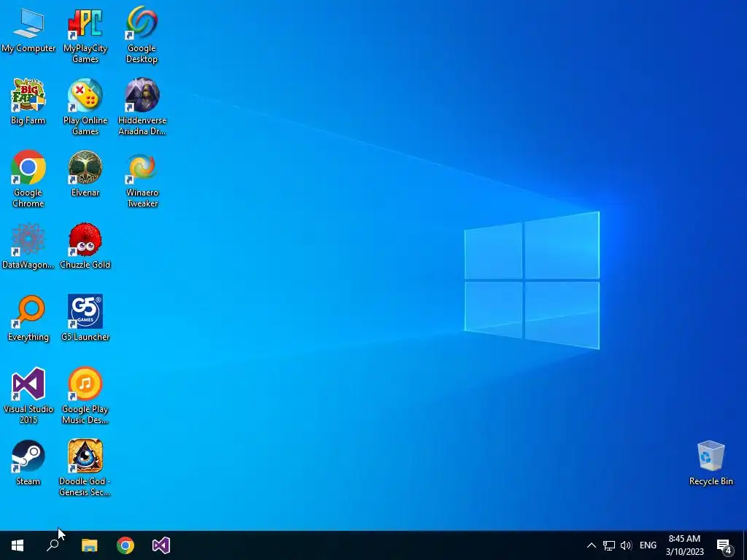Launch Chrome from the taskbar
This screenshot has height=560, width=747.
coord(125,545)
